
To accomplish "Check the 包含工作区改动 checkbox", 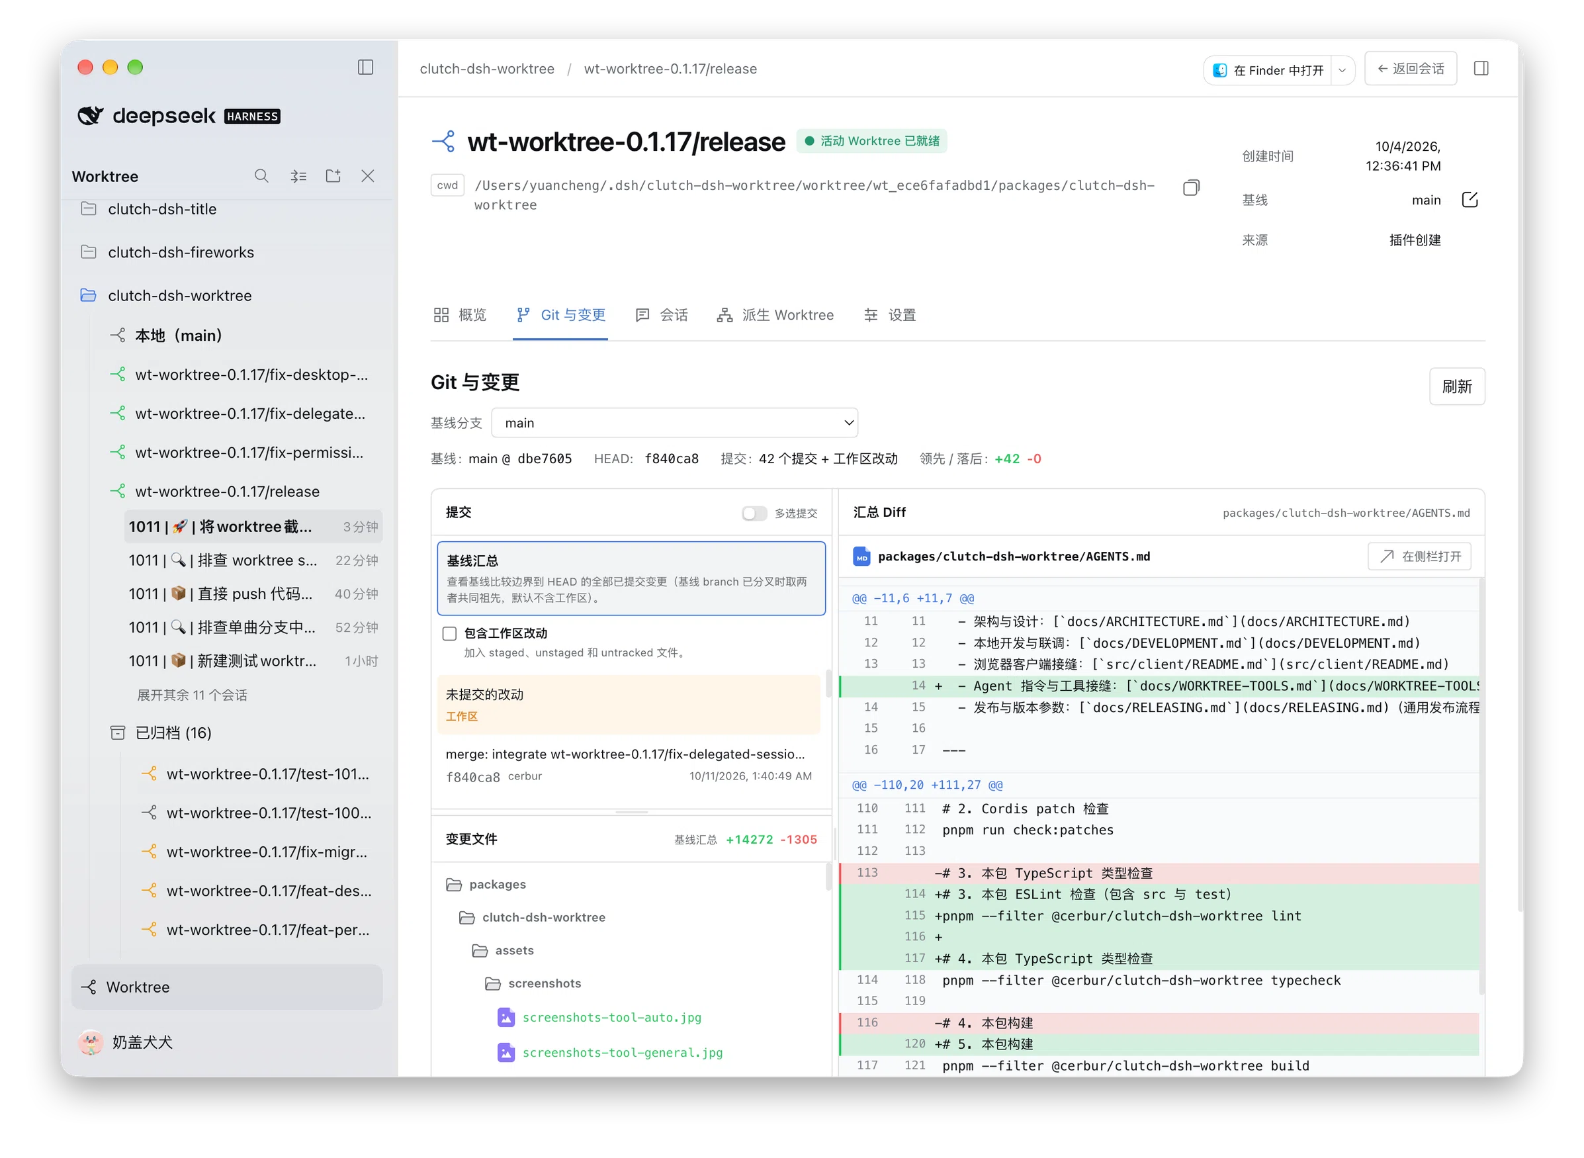I will 449,634.
